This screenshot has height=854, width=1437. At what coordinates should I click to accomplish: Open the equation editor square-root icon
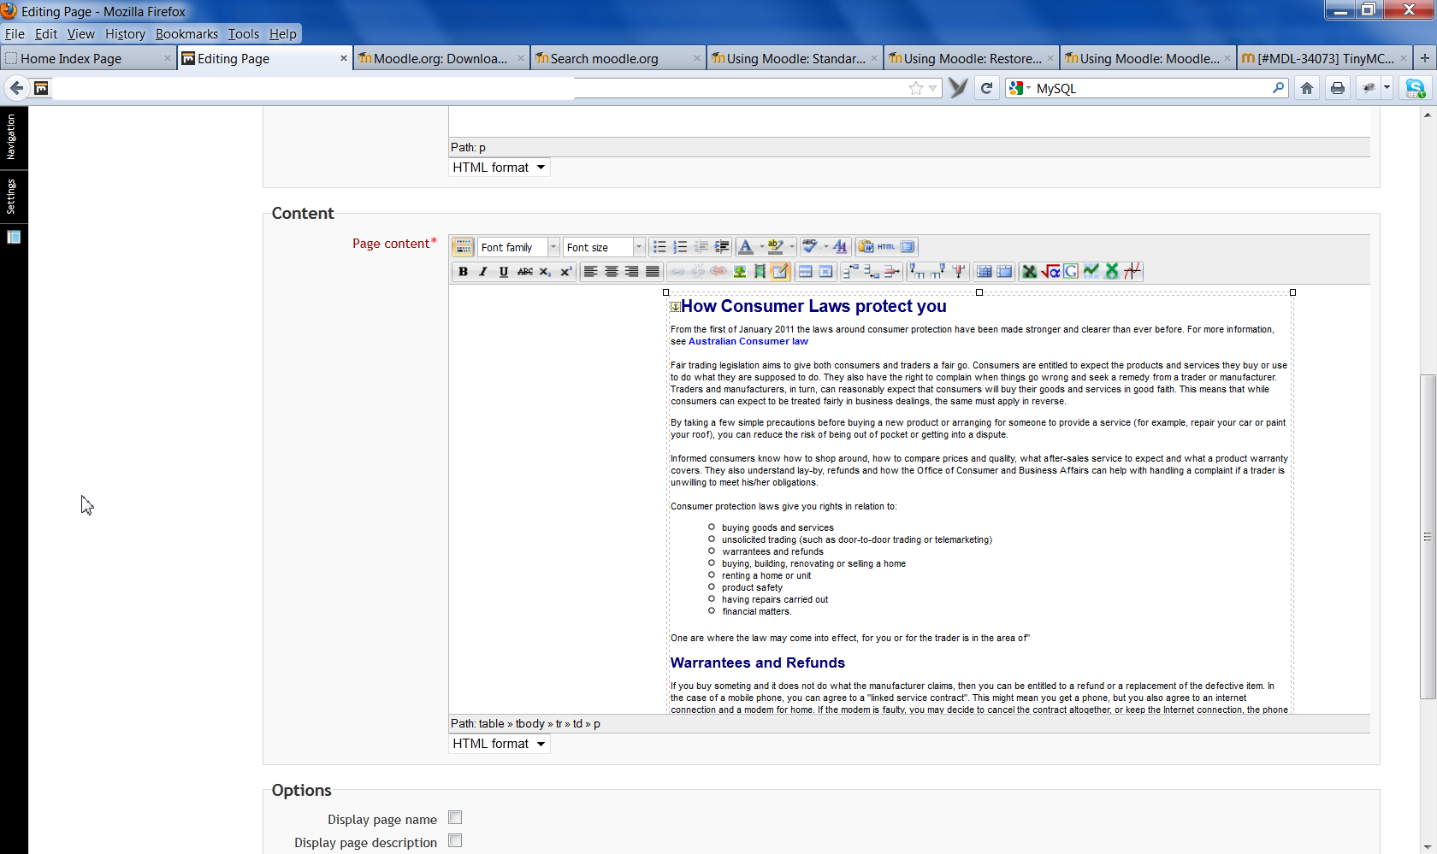(1050, 271)
